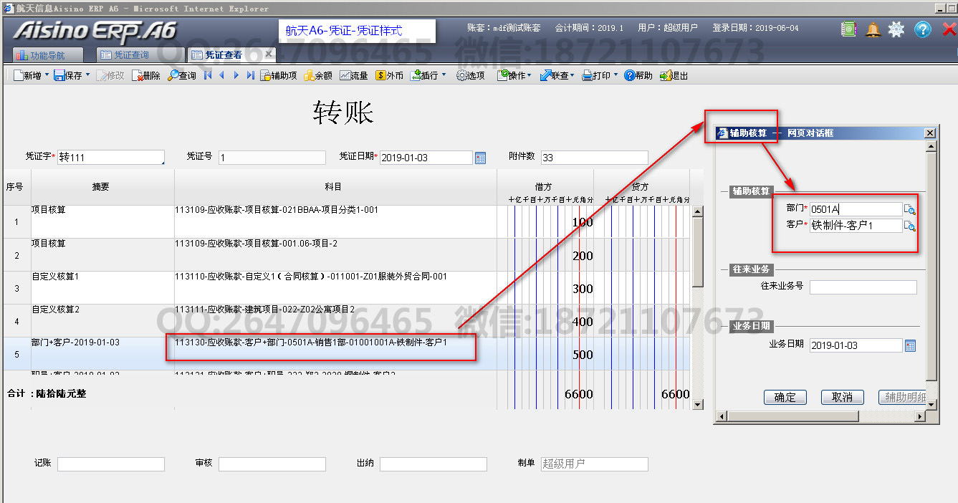
Task: Open calendar picker beside 凭证日期 field
Action: click(x=481, y=158)
